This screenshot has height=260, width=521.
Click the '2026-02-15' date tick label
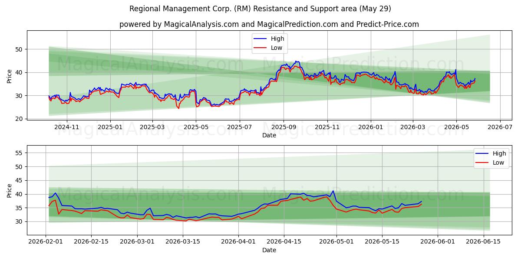[x=92, y=242]
